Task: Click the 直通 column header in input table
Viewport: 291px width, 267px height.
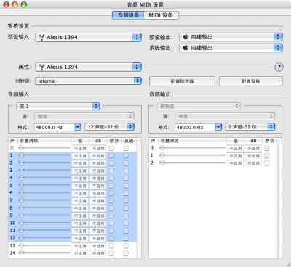Action: [129, 141]
